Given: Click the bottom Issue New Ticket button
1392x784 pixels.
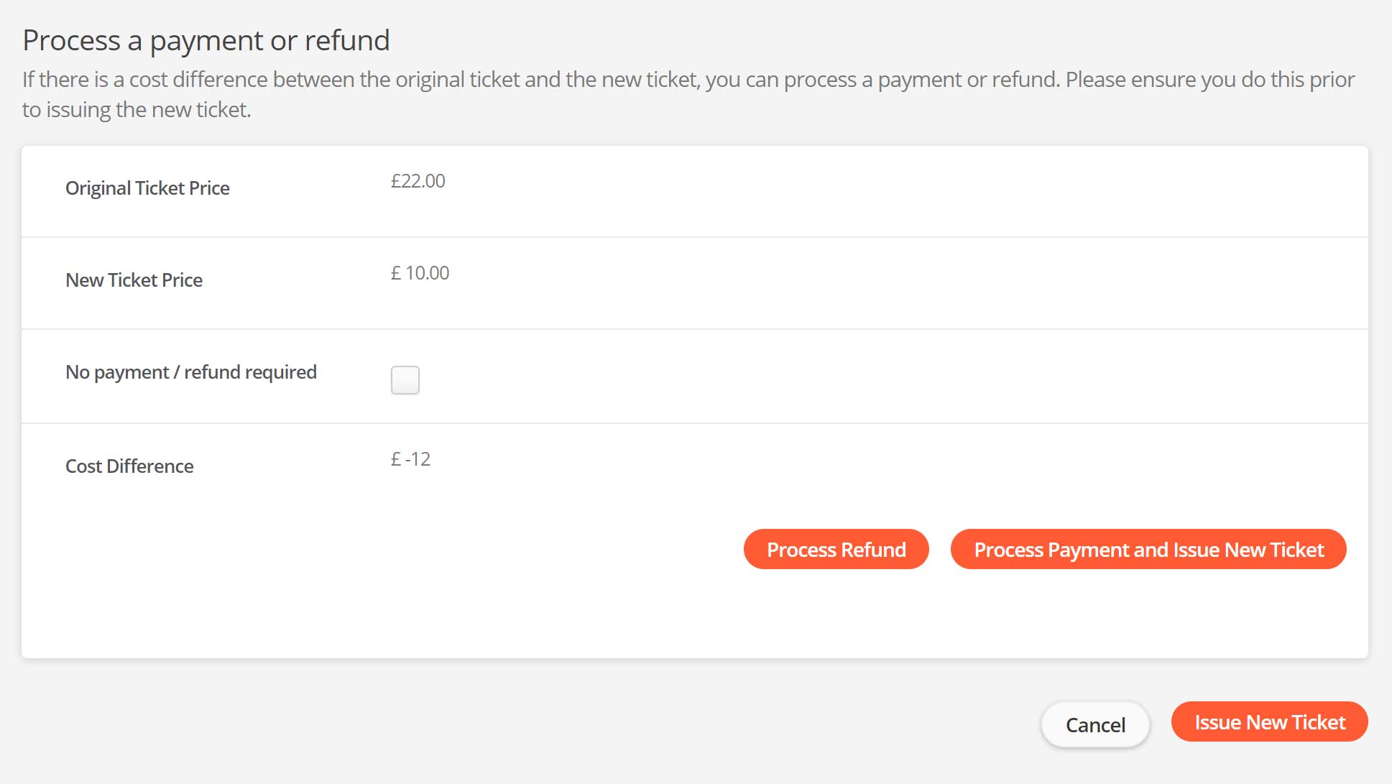Looking at the screenshot, I should coord(1269,722).
